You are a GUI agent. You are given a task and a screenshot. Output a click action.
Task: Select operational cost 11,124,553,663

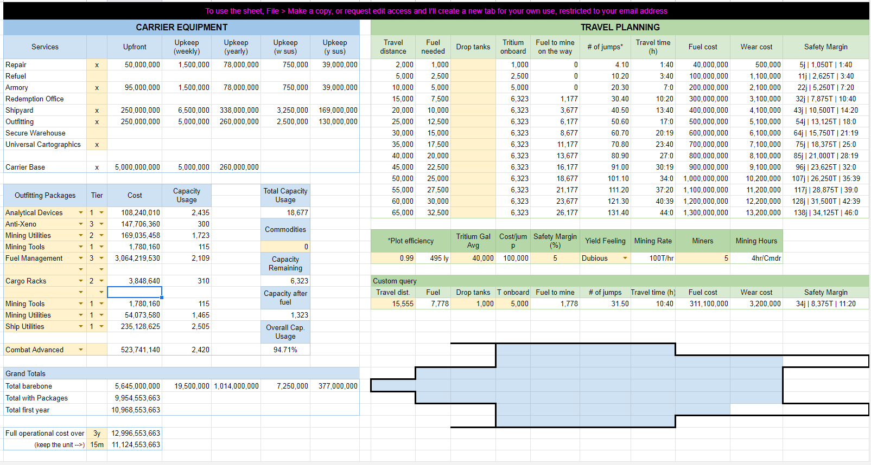click(135, 445)
